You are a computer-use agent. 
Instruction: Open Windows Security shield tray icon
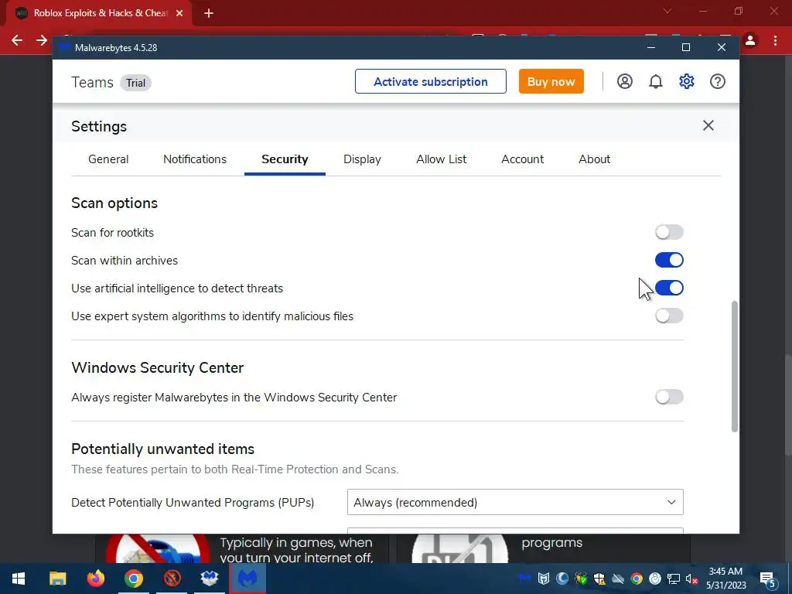point(599,579)
